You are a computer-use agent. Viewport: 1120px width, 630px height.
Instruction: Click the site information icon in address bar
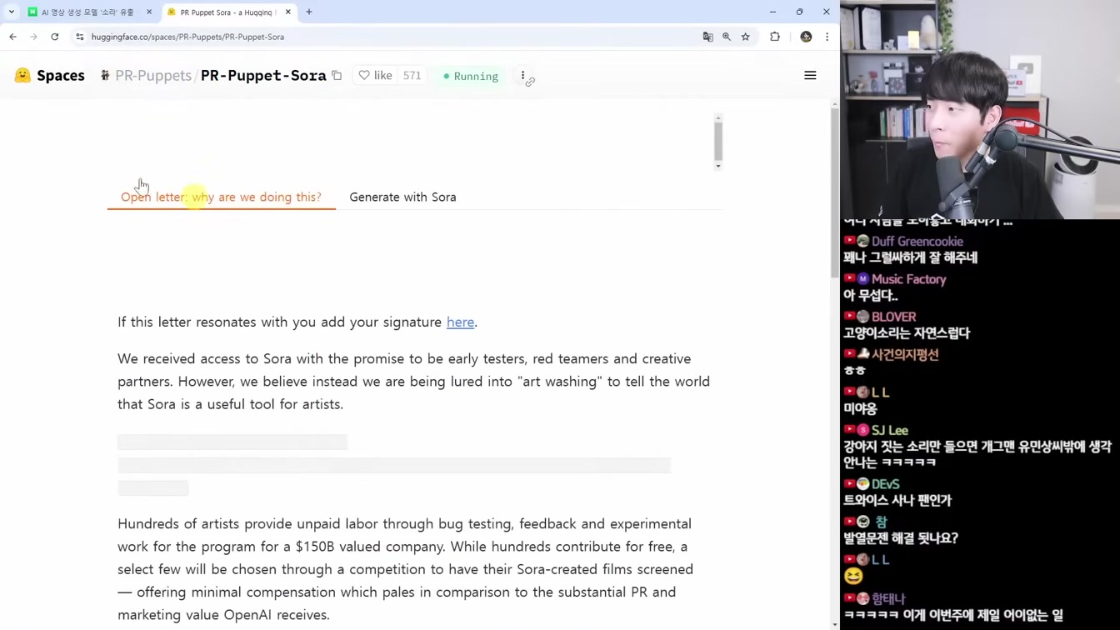point(80,37)
